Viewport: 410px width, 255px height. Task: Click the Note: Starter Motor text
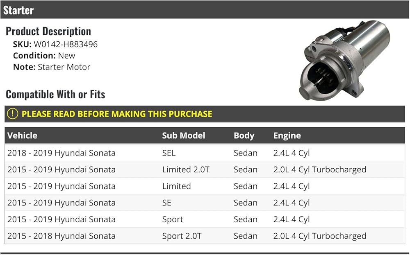click(52, 67)
